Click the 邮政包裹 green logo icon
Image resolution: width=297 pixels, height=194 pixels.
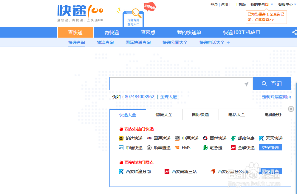click(233, 138)
